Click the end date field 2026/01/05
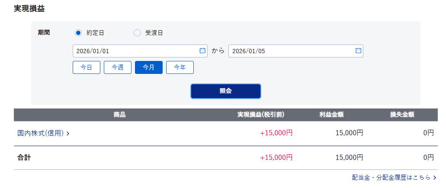 point(290,51)
